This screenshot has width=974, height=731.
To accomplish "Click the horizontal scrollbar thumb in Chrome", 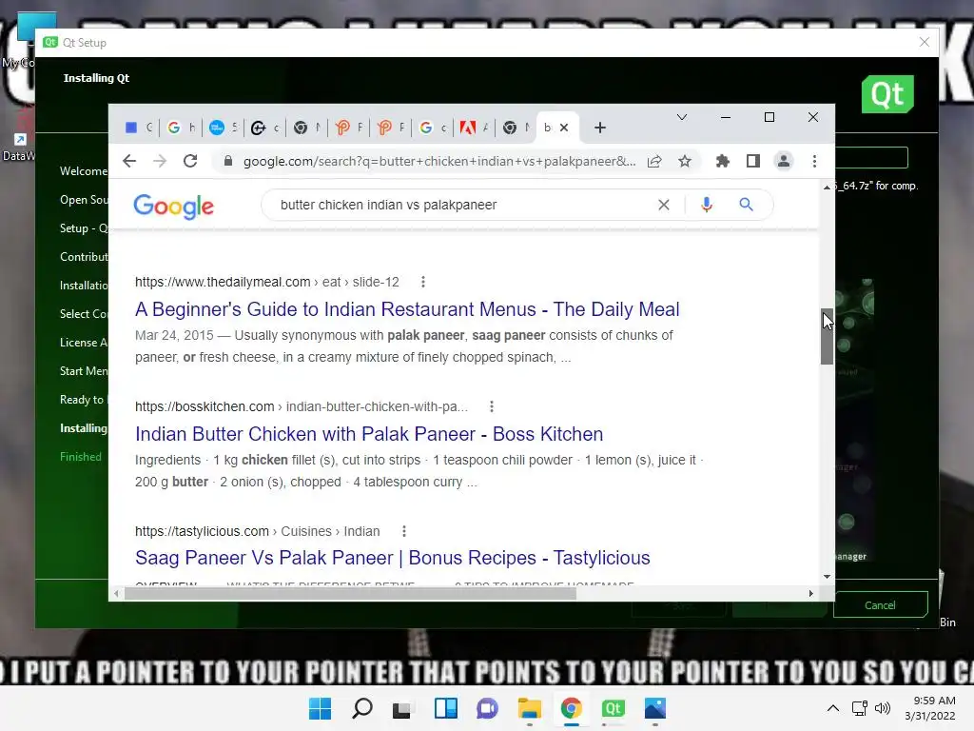I will click(350, 594).
